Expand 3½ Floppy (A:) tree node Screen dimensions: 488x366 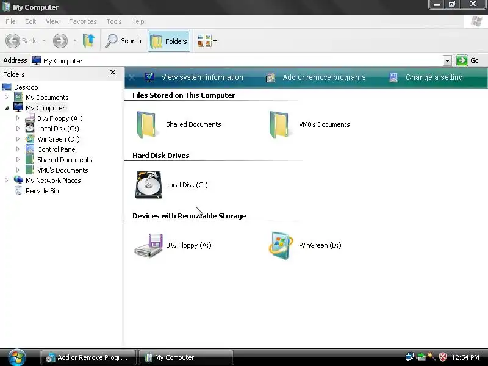[18, 118]
